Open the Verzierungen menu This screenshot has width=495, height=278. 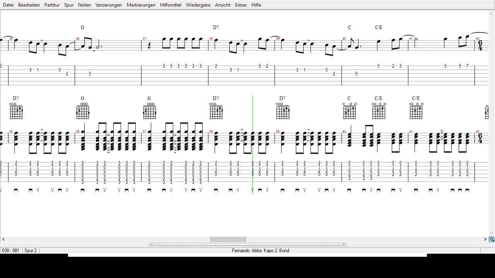tap(109, 5)
